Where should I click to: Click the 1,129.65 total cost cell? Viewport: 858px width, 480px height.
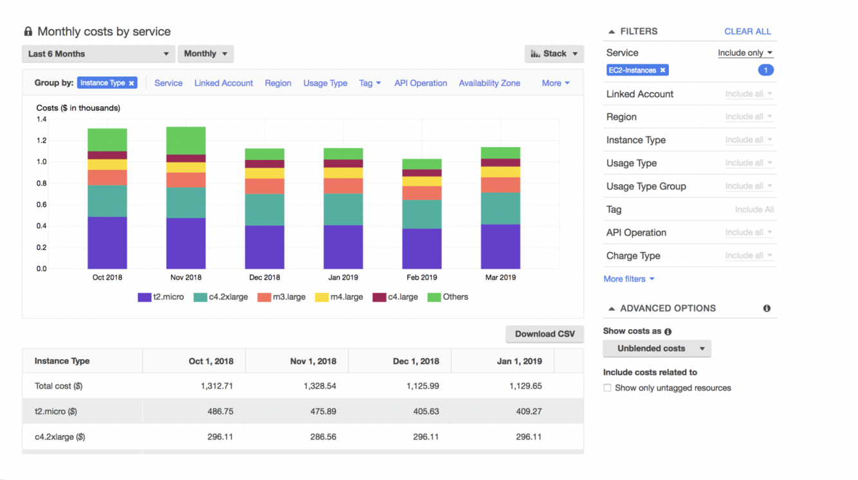tap(525, 386)
